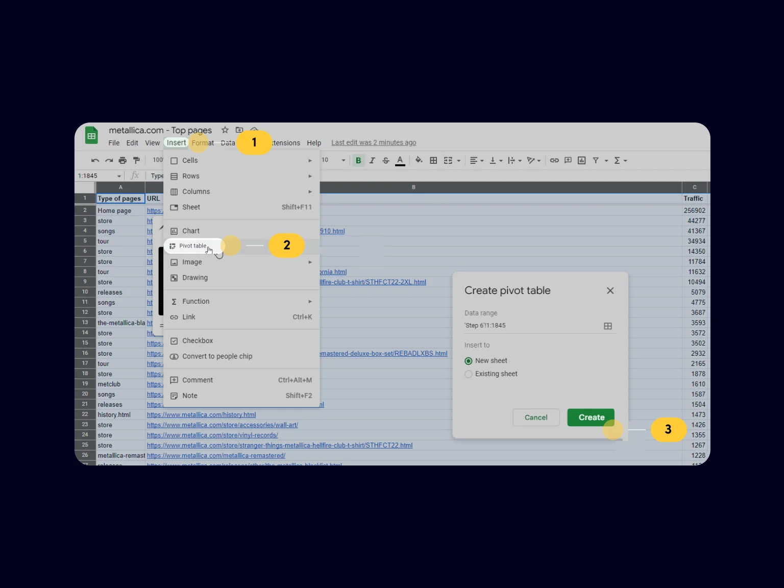Open the font size dropdown
Image resolution: width=784 pixels, height=588 pixels.
(344, 160)
